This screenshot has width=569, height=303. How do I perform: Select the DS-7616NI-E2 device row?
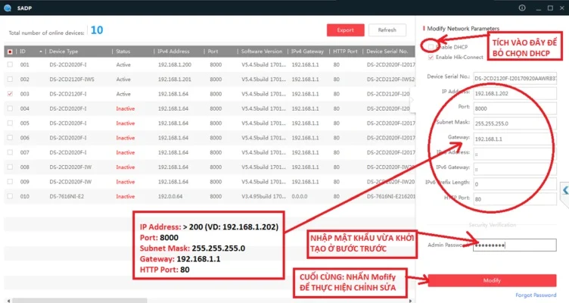tap(210, 196)
